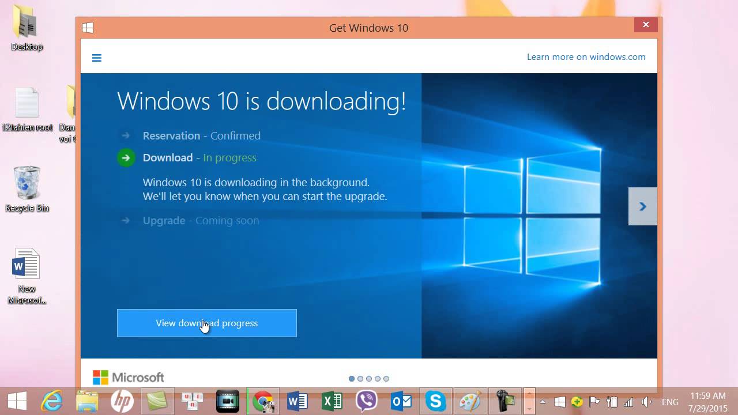738x415 pixels.
Task: Select the i2tahien root file icon
Action: click(27, 110)
